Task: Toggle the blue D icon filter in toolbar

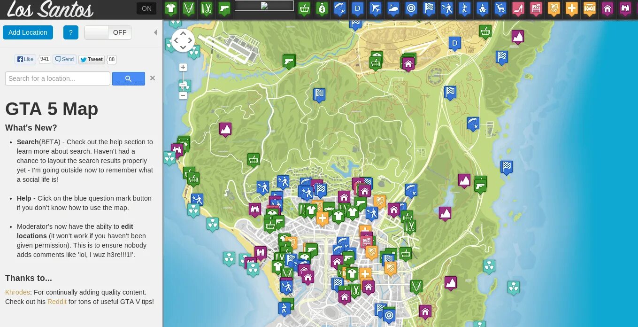Action: click(358, 8)
